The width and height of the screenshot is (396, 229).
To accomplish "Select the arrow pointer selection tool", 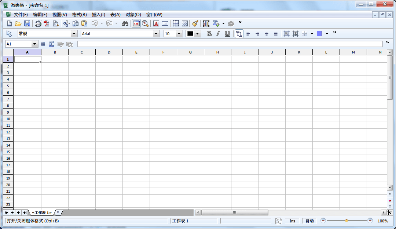I will [x=9, y=34].
